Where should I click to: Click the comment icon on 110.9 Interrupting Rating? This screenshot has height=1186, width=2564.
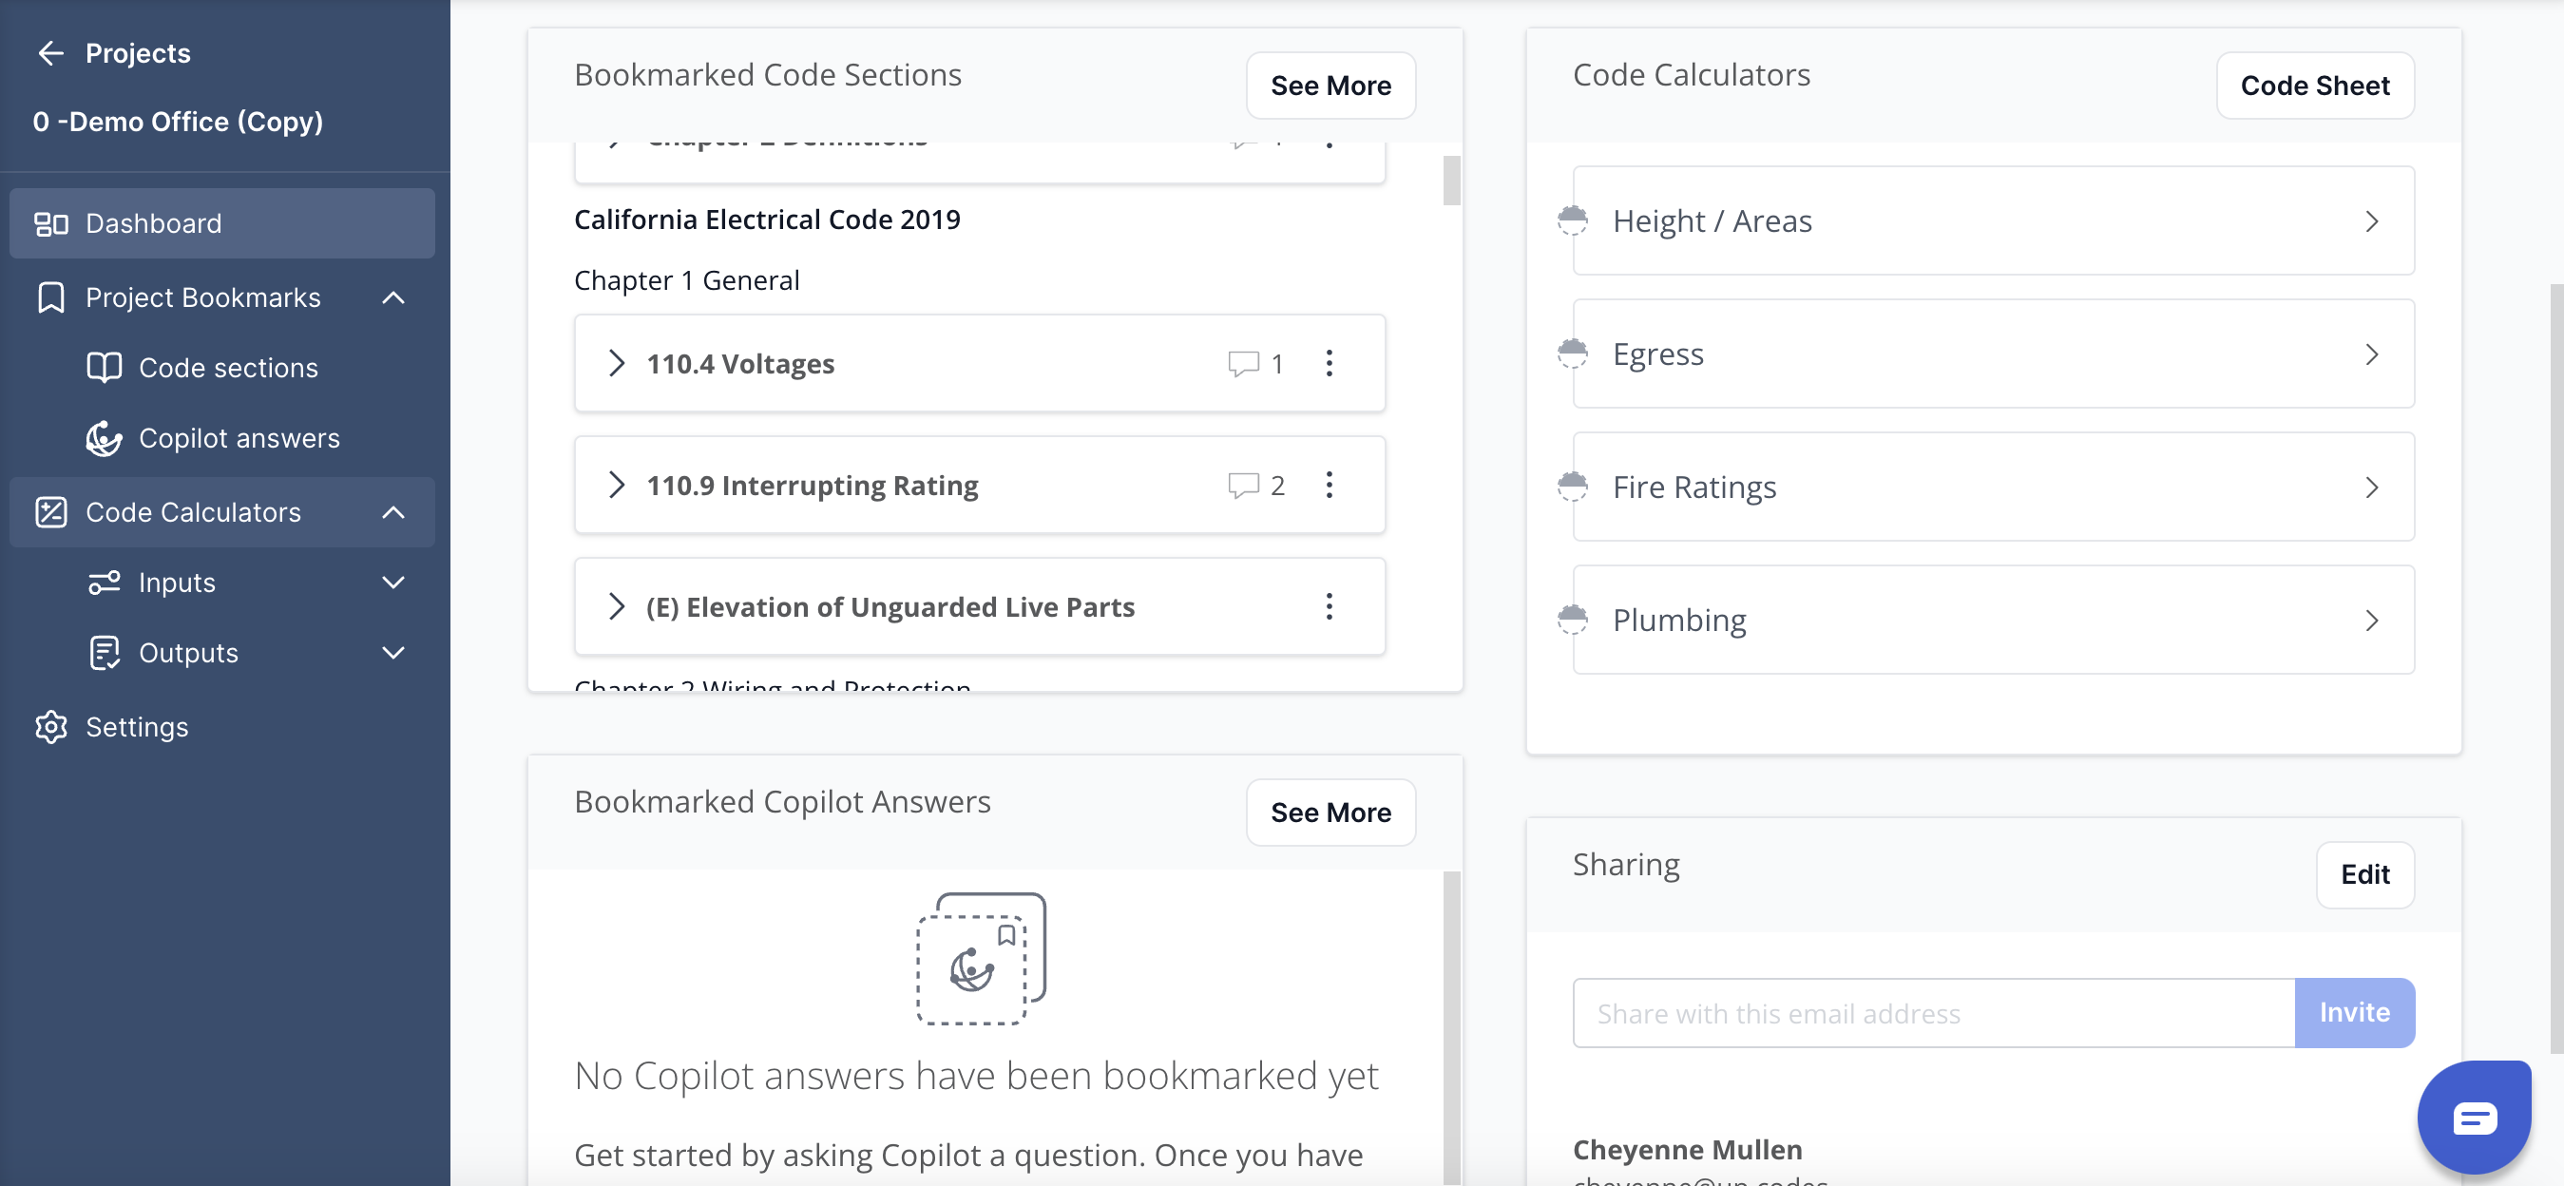(x=1243, y=486)
